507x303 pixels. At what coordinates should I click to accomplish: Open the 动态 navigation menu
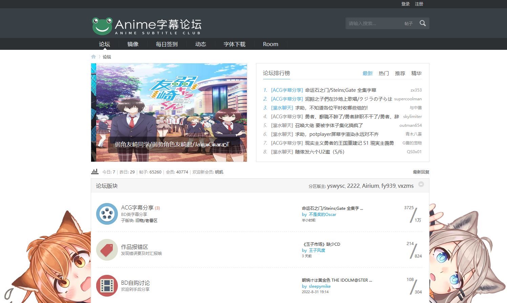[x=200, y=44]
